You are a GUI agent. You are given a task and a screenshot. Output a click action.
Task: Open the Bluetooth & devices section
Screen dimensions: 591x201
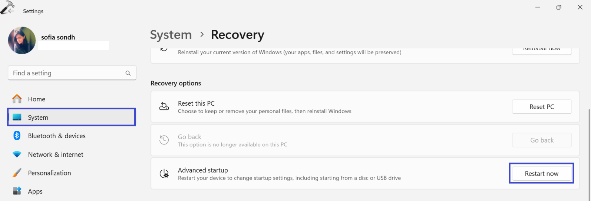57,136
